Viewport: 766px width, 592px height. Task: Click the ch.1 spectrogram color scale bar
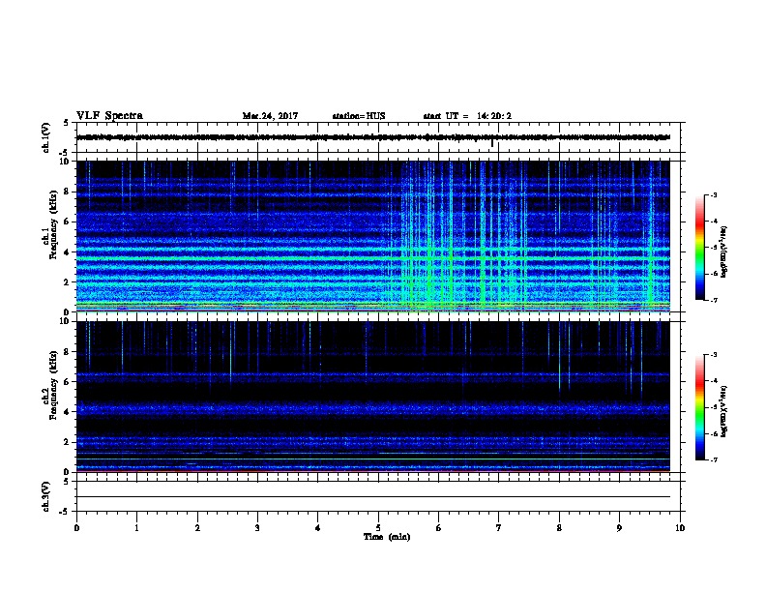699,248
